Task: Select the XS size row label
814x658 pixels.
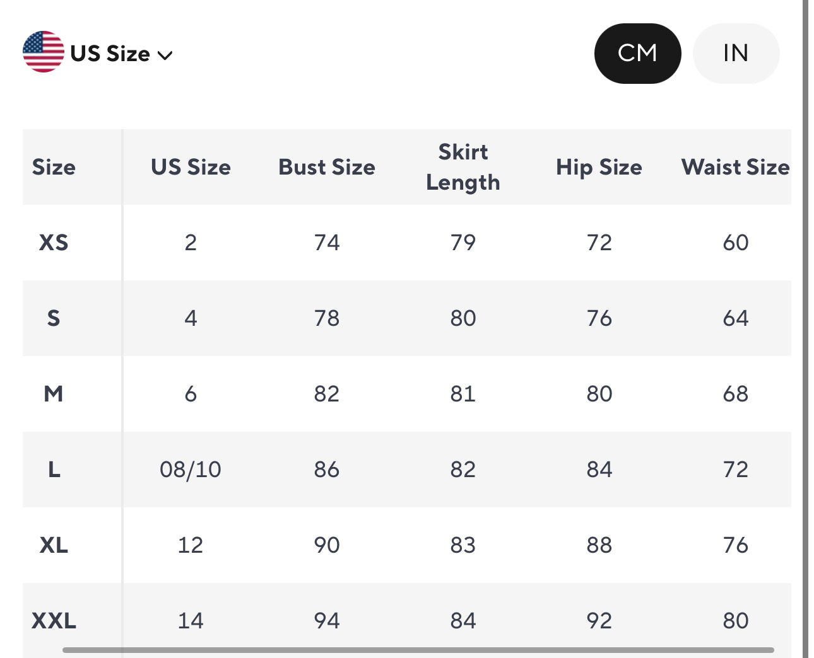Action: click(x=54, y=243)
